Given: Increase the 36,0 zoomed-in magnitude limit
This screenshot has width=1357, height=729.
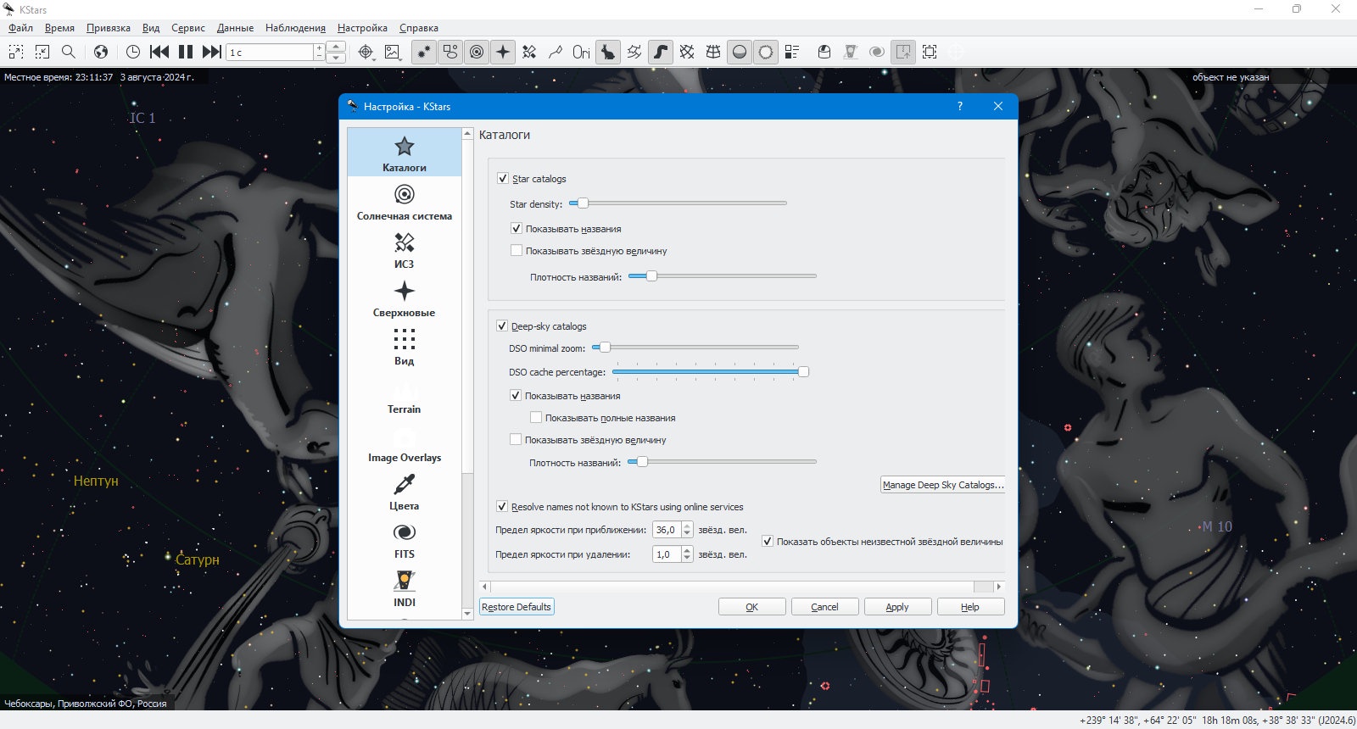Looking at the screenshot, I should point(687,526).
